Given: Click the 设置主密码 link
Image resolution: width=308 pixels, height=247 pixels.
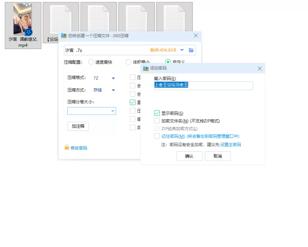Looking at the screenshot, I should point(230,145).
